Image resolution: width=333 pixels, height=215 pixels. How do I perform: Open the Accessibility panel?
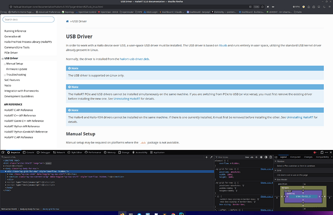pyautogui.click(x=140, y=152)
